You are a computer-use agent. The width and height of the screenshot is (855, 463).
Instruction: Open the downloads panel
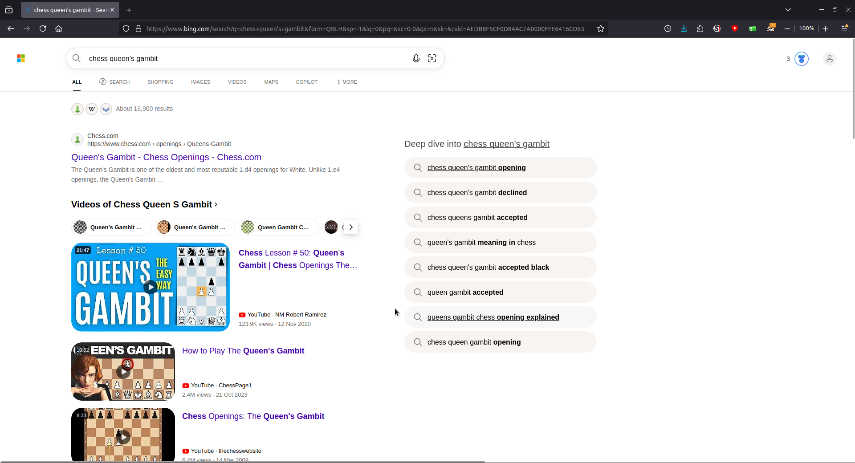pyautogui.click(x=684, y=28)
